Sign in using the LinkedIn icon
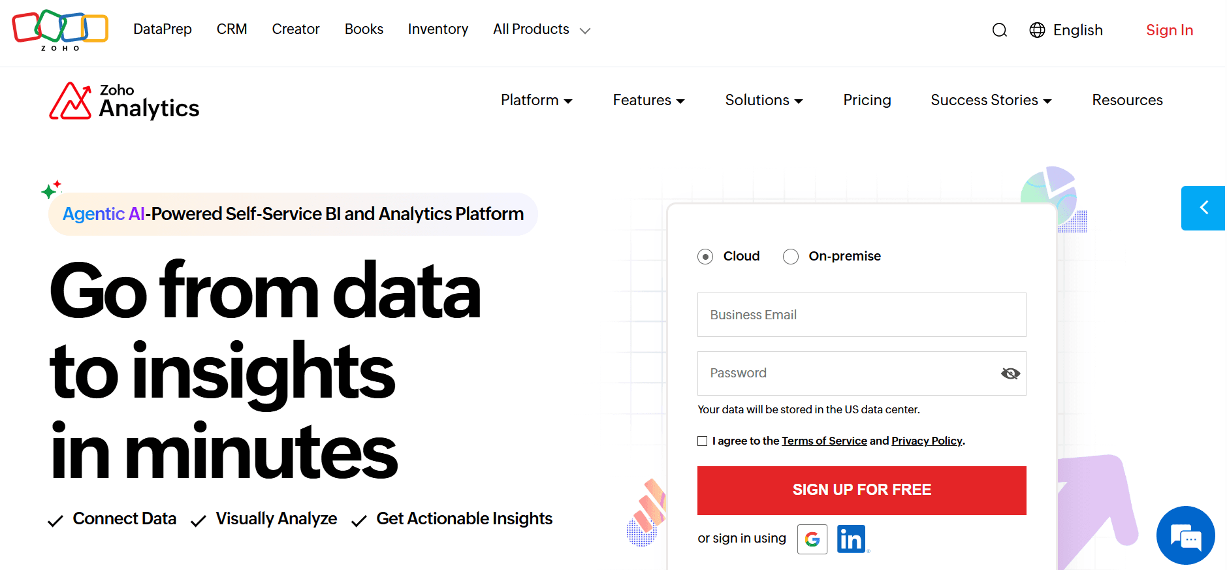1227x570 pixels. [x=852, y=539]
